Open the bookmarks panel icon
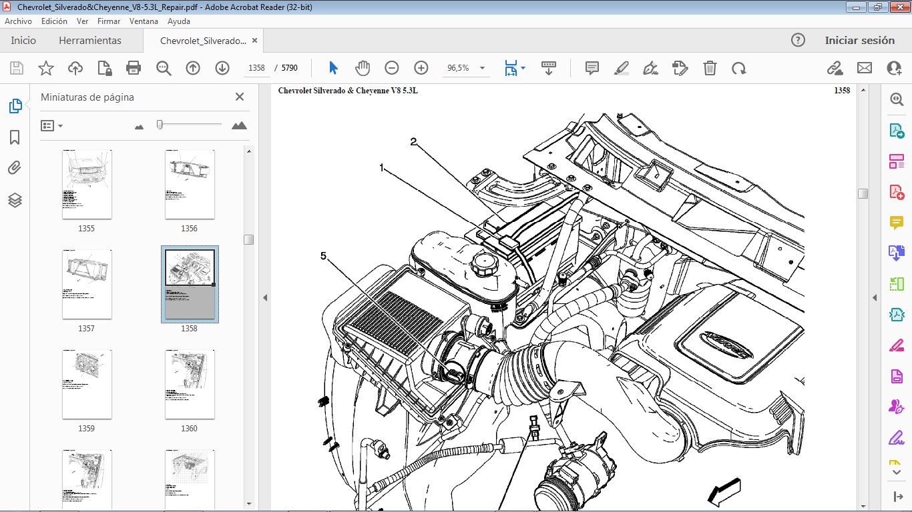 [15, 137]
